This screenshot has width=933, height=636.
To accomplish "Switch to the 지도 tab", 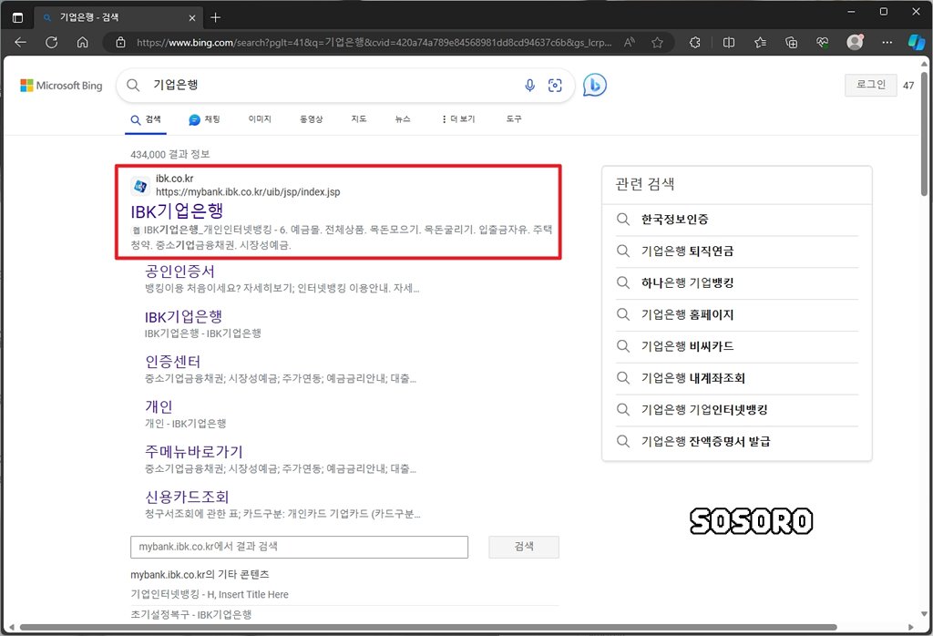I will pyautogui.click(x=359, y=119).
